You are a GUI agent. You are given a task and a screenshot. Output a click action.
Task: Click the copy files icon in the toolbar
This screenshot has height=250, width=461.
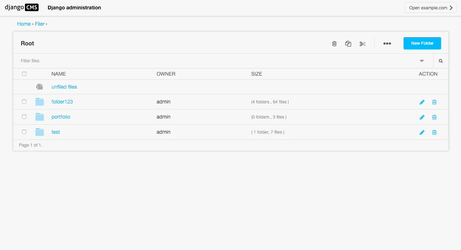(348, 44)
